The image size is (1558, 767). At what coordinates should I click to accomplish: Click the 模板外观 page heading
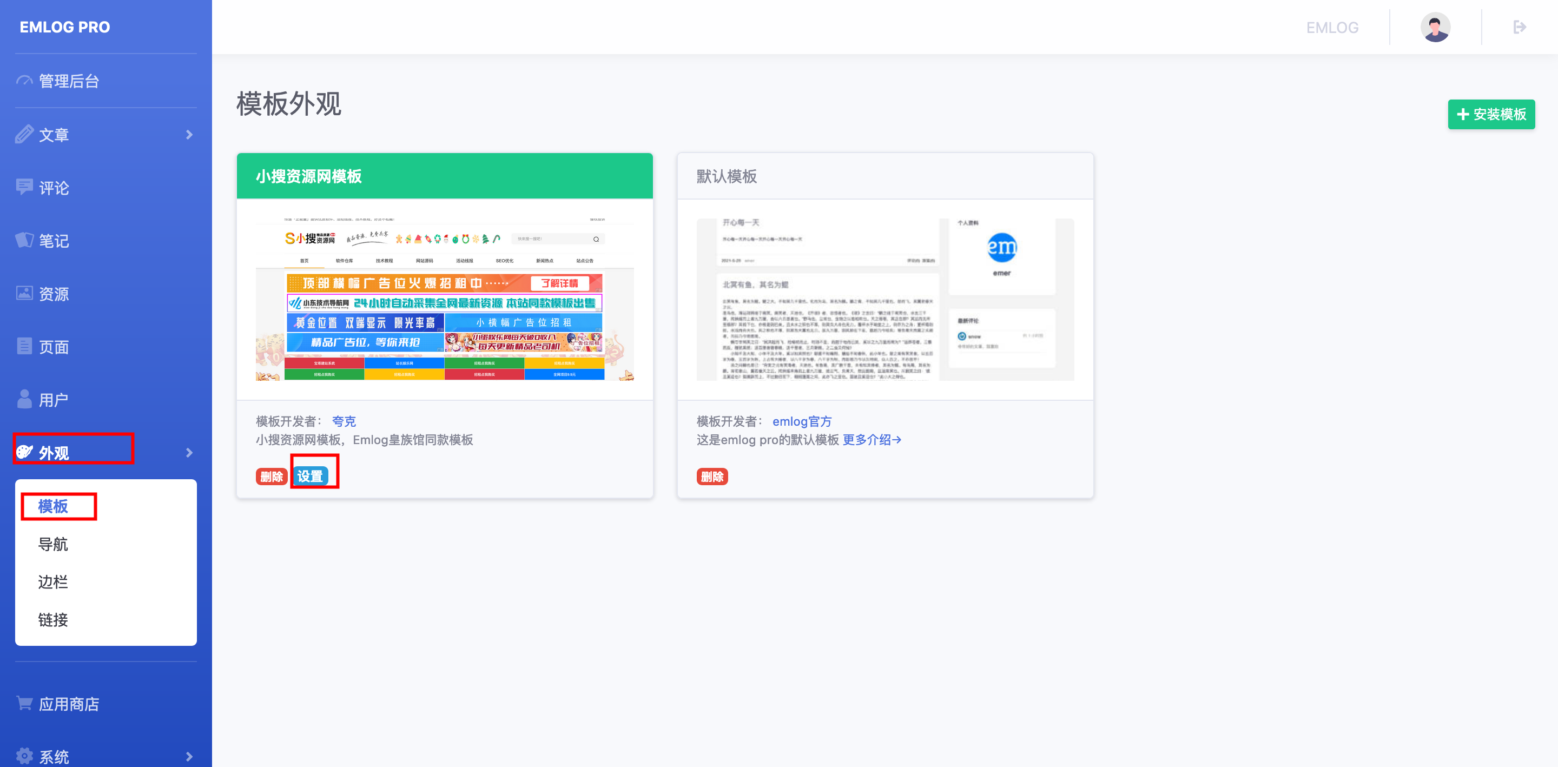(288, 103)
